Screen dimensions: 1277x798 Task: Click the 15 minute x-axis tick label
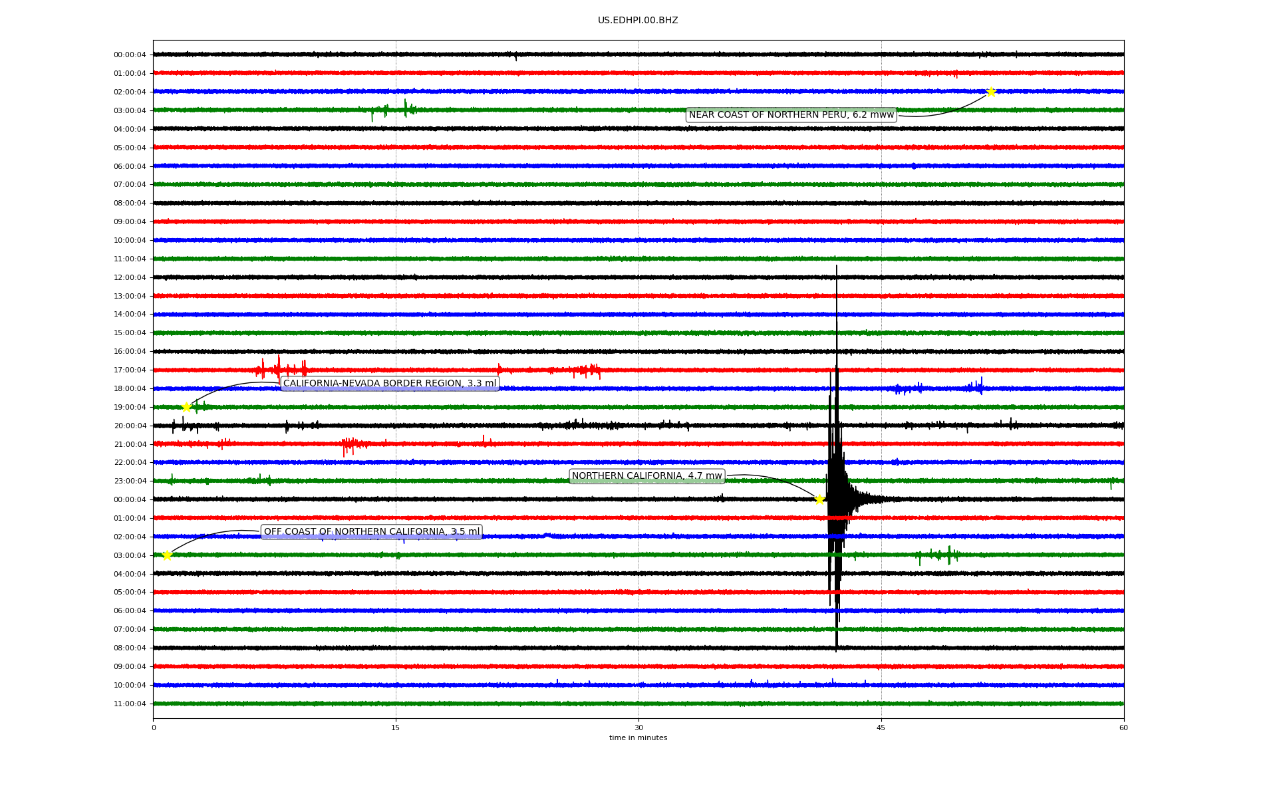(x=396, y=728)
